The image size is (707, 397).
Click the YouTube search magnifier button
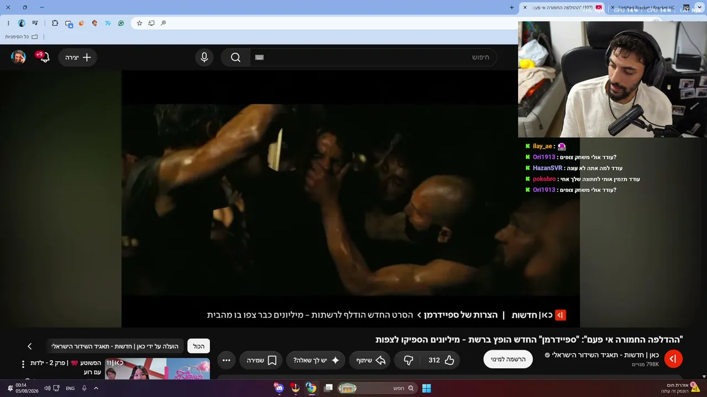[236, 57]
